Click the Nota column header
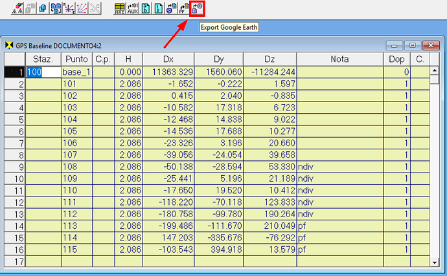 [x=339, y=59]
